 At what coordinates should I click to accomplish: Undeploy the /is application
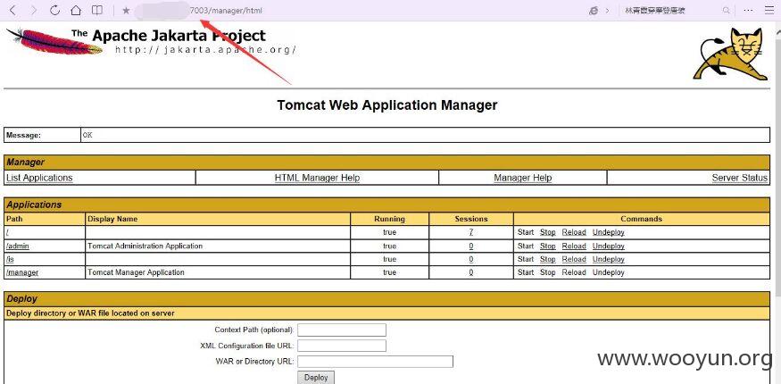point(608,259)
